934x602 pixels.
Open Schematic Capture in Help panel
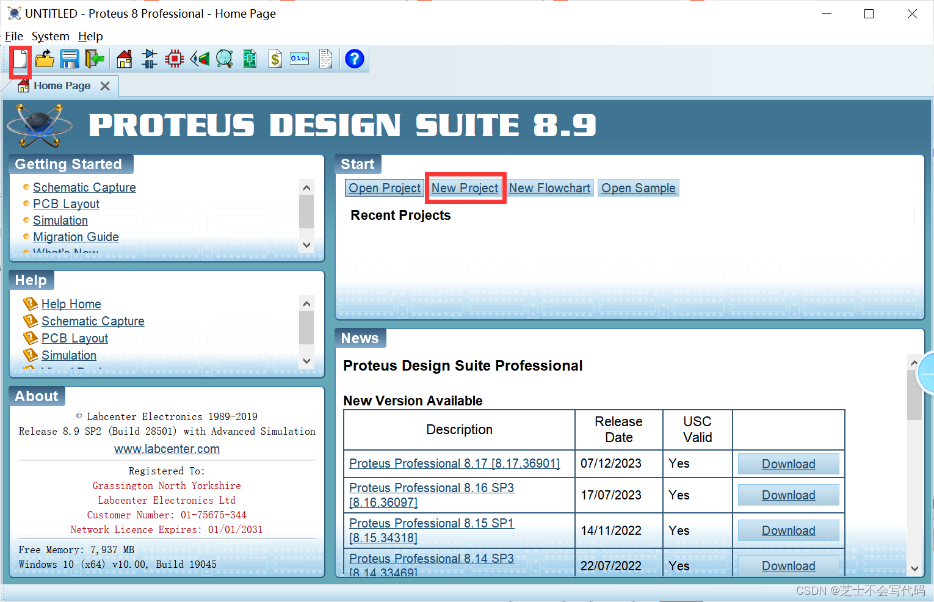coord(93,321)
